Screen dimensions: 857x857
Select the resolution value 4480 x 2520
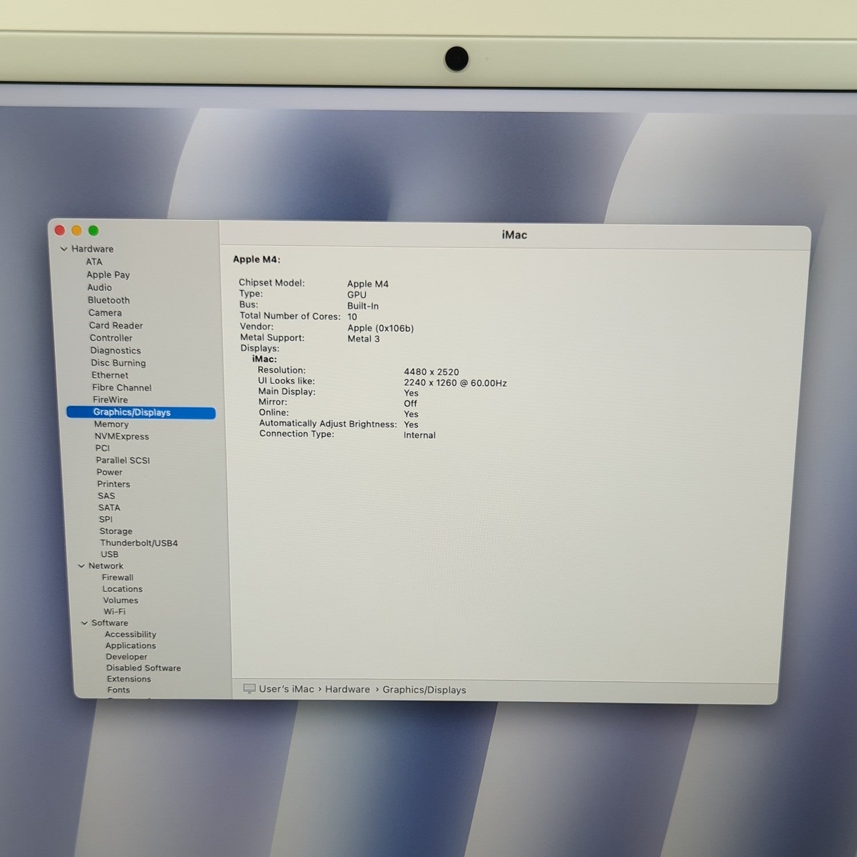(431, 372)
